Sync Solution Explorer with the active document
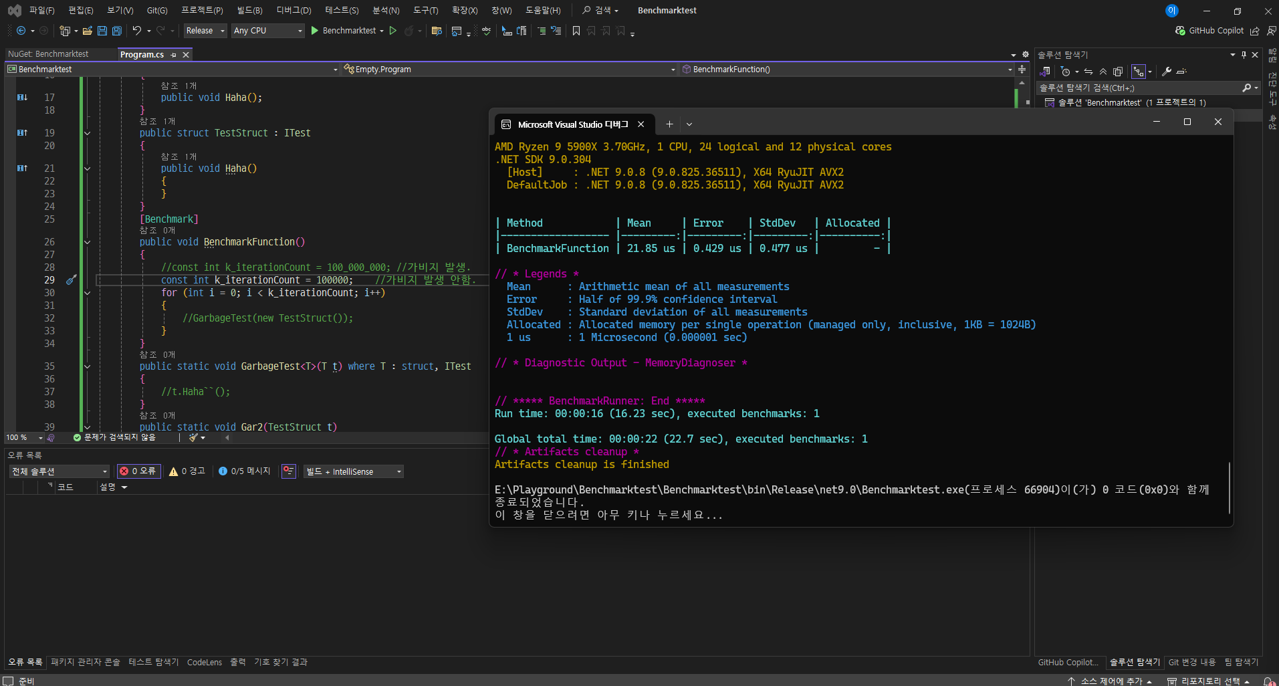1279x686 pixels. [x=1088, y=72]
